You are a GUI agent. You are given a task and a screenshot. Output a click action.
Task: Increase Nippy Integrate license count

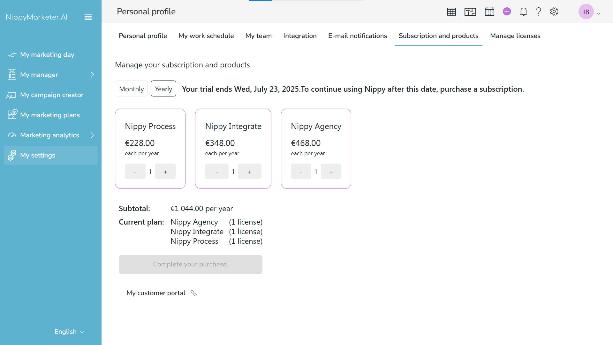(250, 172)
